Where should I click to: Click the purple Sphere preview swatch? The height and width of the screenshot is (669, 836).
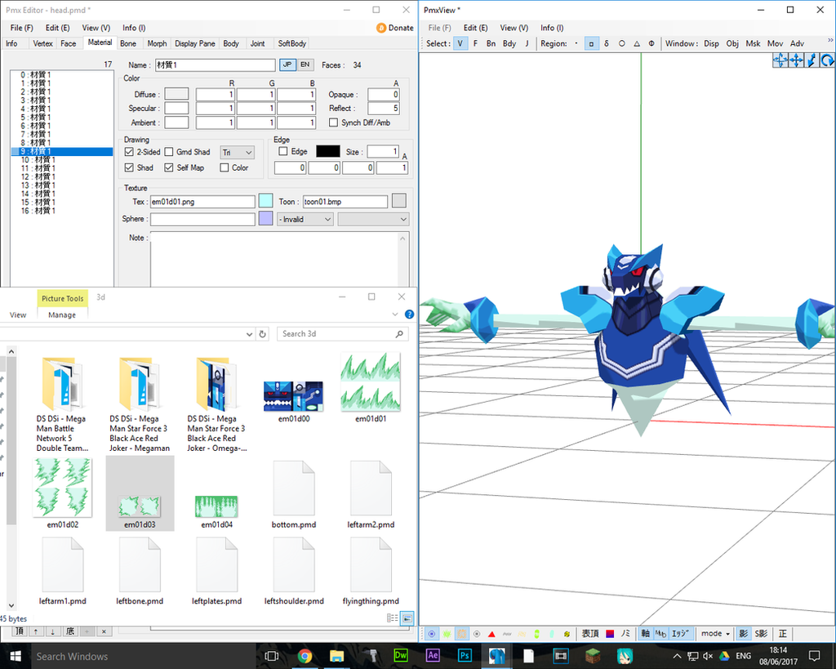265,218
